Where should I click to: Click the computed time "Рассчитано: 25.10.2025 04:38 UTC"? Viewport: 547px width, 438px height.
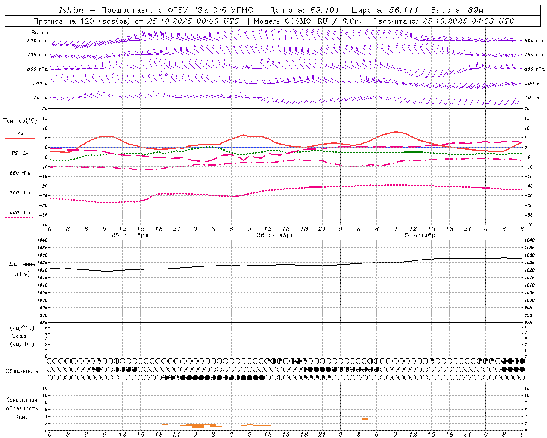(444, 21)
